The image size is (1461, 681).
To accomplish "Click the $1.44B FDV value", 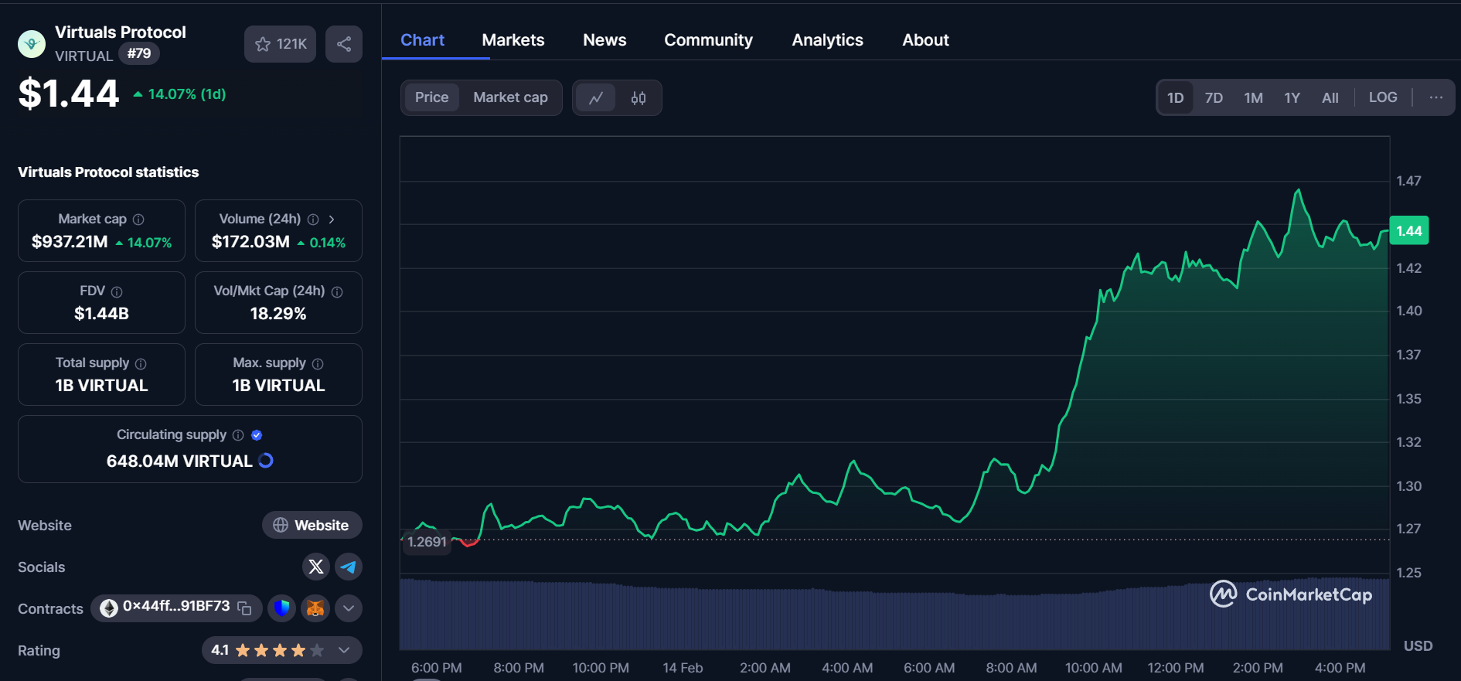I will [x=101, y=314].
